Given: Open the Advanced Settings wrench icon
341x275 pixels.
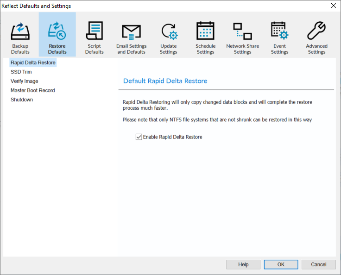Looking at the screenshot, I should click(316, 31).
